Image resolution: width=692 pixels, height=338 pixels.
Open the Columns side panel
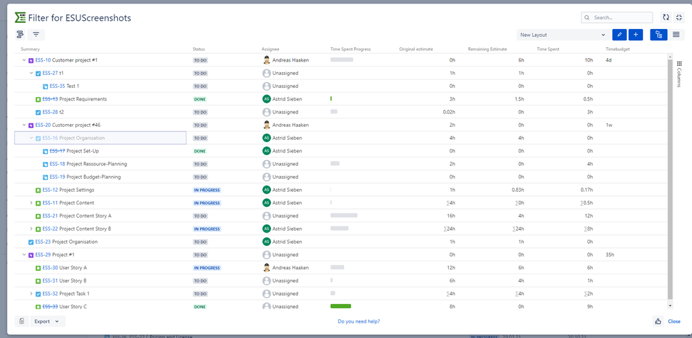point(679,75)
